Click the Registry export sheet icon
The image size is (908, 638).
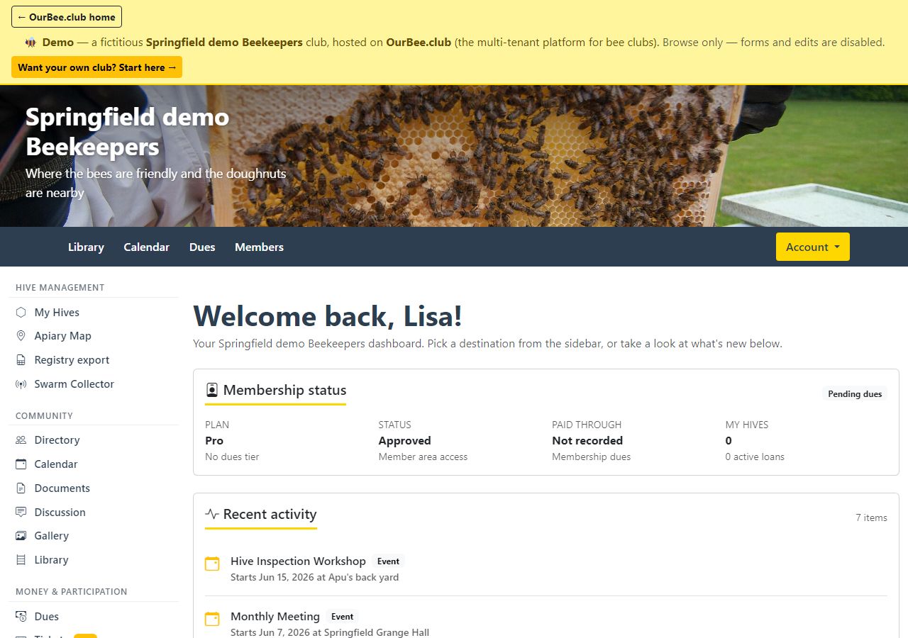(21, 360)
